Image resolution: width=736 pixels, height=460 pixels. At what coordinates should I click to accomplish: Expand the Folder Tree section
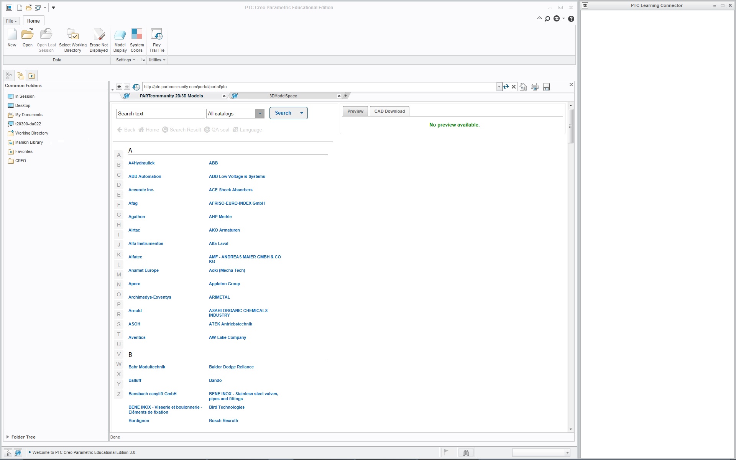point(8,437)
